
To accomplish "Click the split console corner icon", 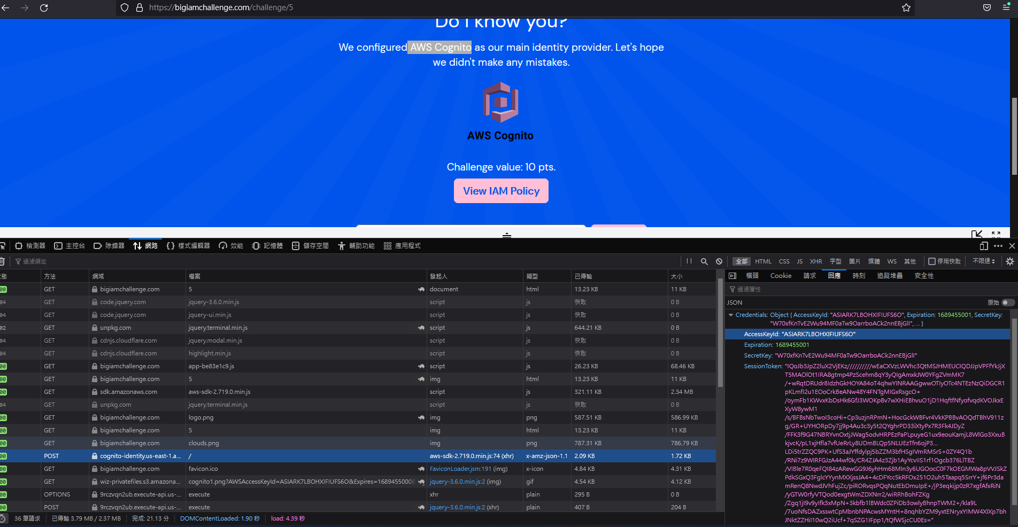I will [977, 234].
